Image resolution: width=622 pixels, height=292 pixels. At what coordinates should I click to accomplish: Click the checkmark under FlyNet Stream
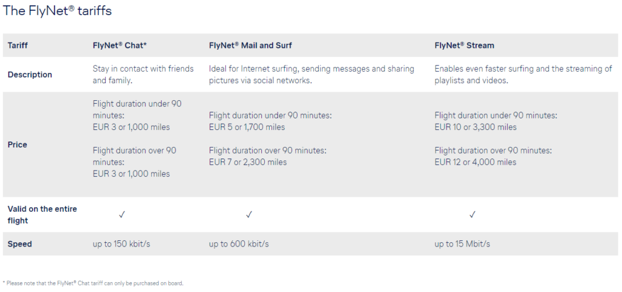(472, 214)
